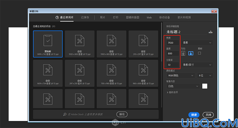Image resolution: width=238 pixels, height=128 pixels.
Task: Switch to the 胶片和视频 tab
Action: [184, 18]
